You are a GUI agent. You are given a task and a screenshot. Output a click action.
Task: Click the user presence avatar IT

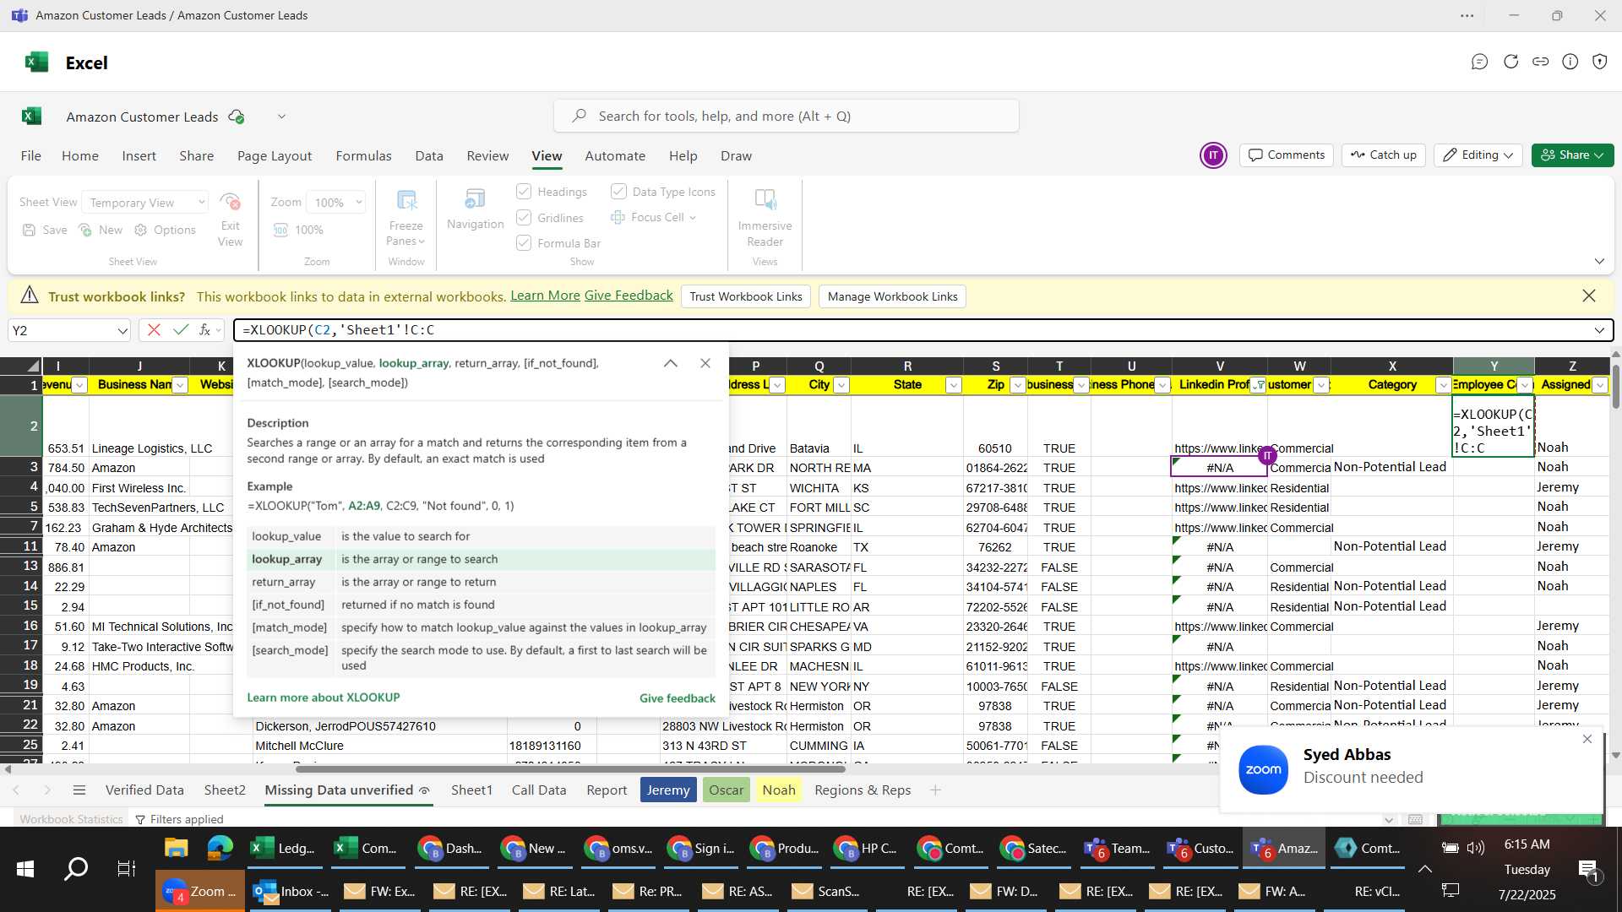coord(1213,155)
